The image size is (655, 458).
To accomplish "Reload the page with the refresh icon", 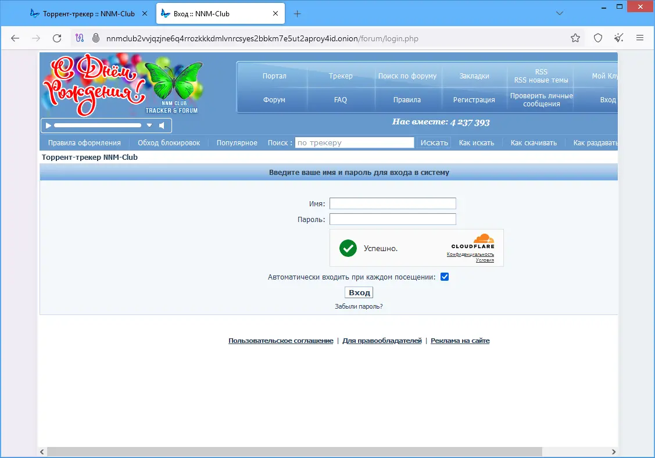I will tap(57, 38).
